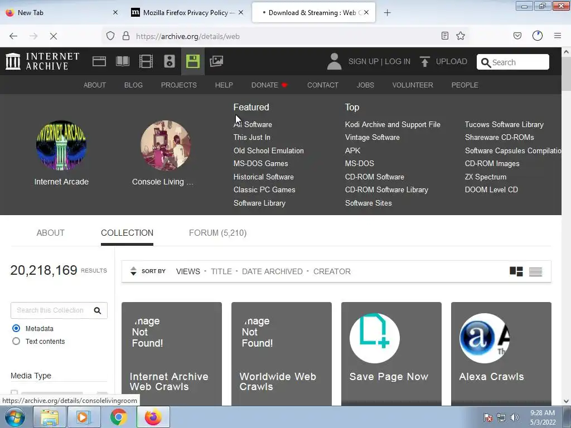The image size is (571, 428).
Task: Click the header Search field
Action: (x=513, y=62)
